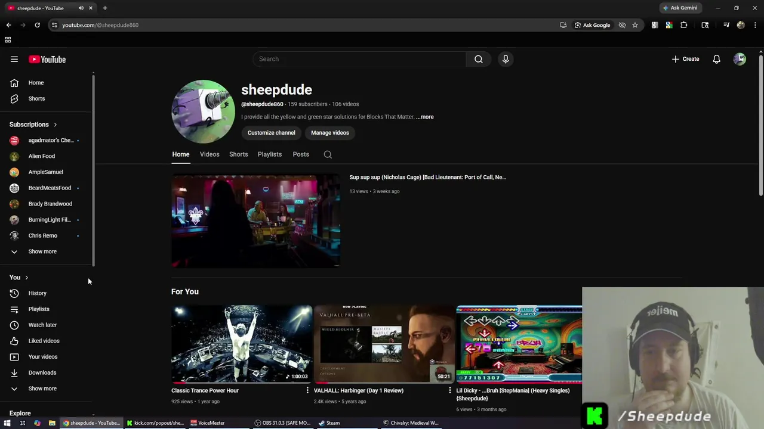Open tab search icon in Chrome toolbar
The image size is (764, 429).
pos(705,25)
